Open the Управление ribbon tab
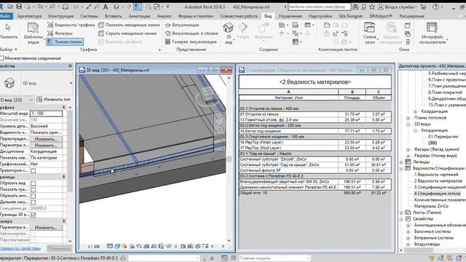 (290, 16)
